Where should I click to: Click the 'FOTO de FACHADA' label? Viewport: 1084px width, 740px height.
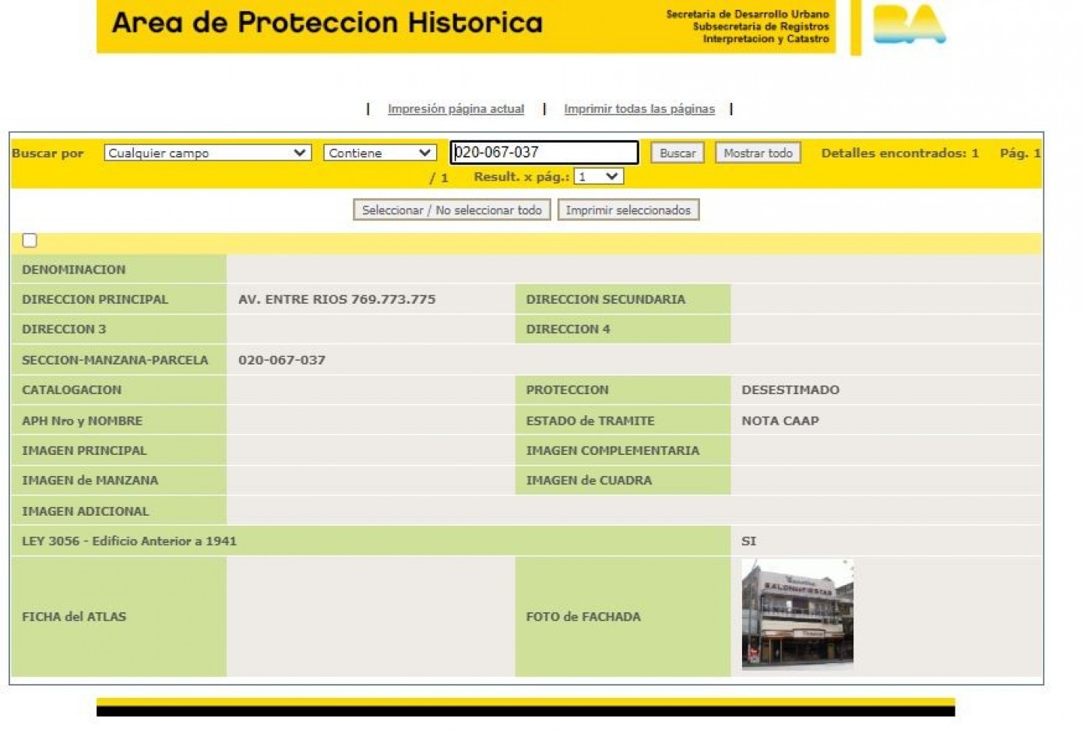pos(583,616)
